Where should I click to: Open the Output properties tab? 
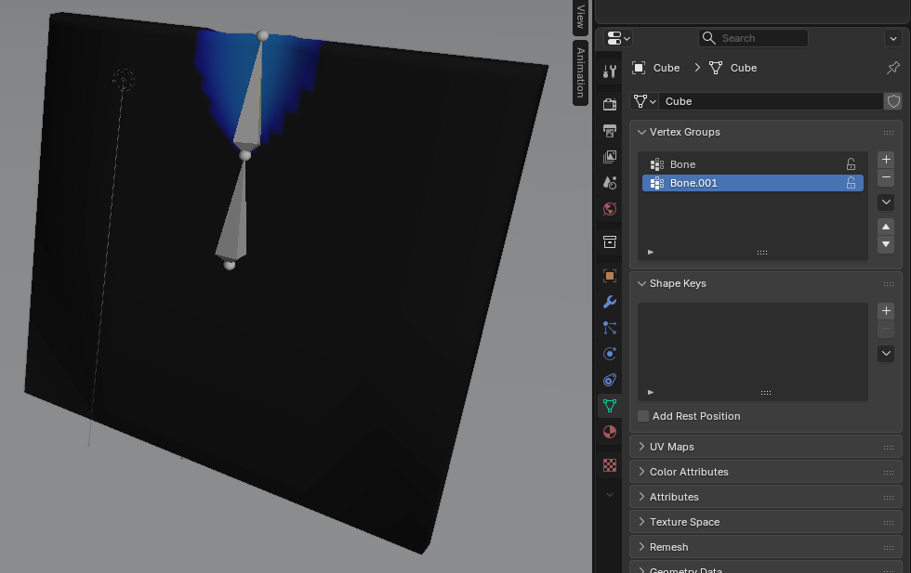610,131
